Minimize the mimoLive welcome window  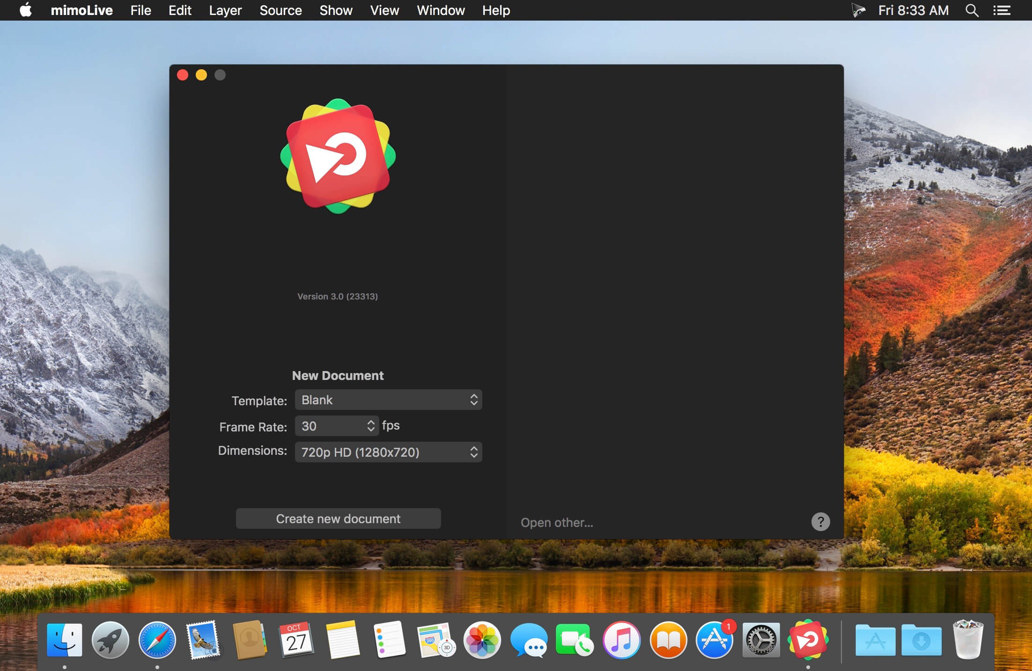coord(201,75)
